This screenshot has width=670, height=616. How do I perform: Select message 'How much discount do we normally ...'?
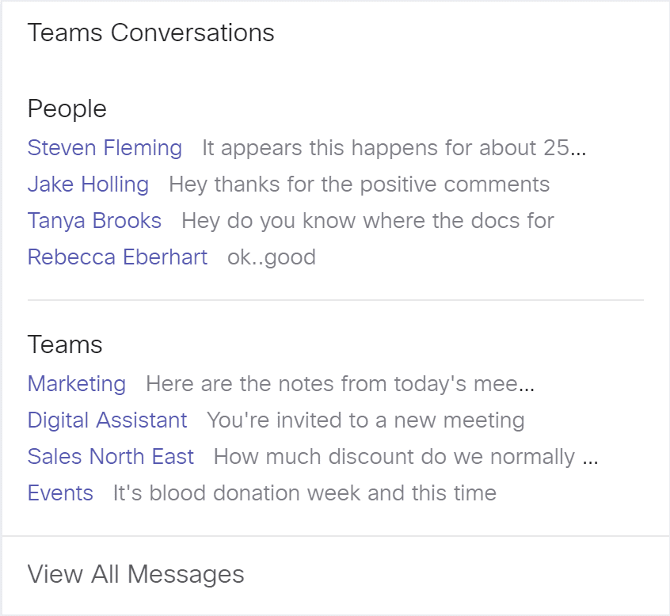pos(406,456)
